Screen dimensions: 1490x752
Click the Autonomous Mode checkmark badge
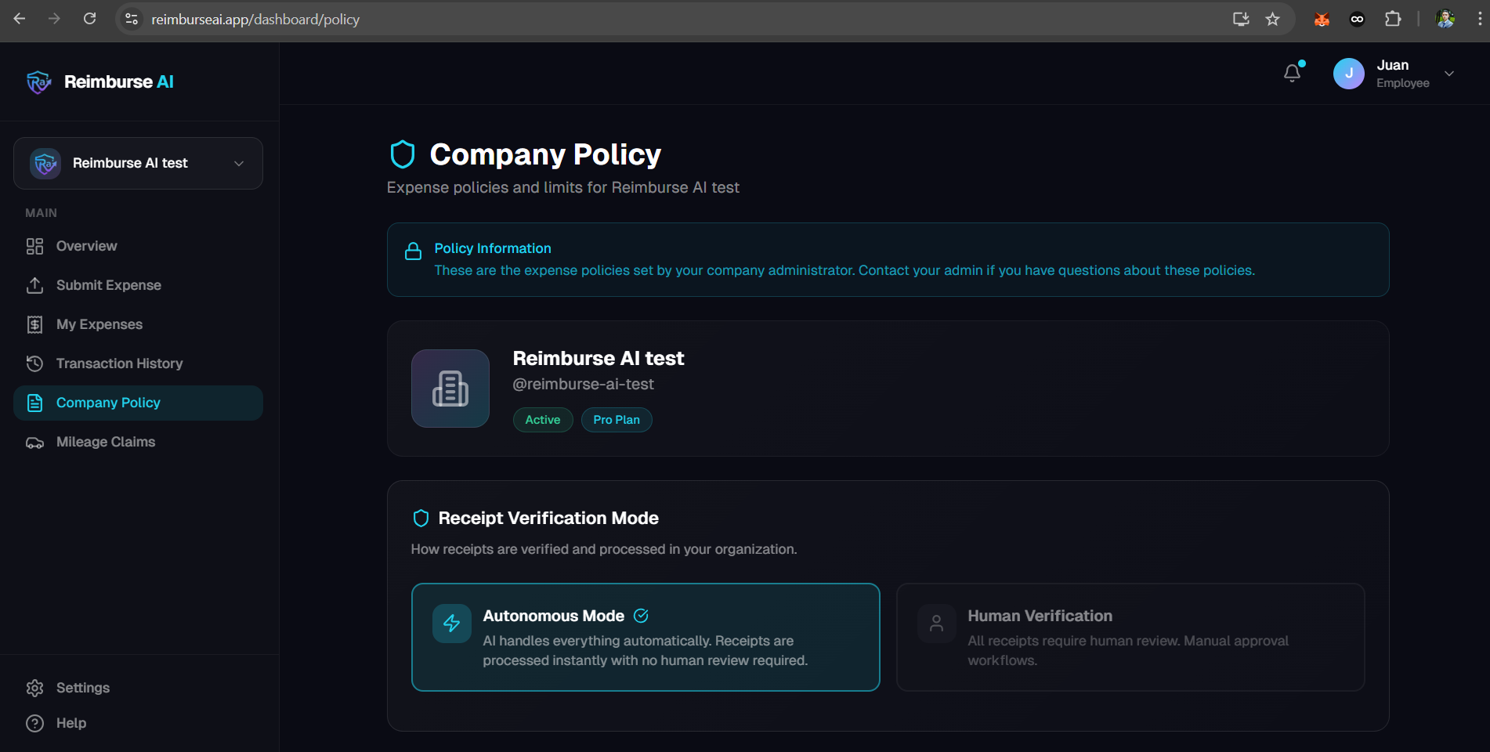click(641, 616)
